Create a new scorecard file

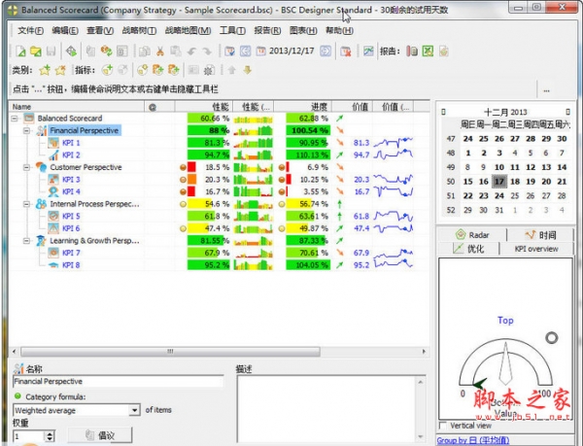coord(20,51)
